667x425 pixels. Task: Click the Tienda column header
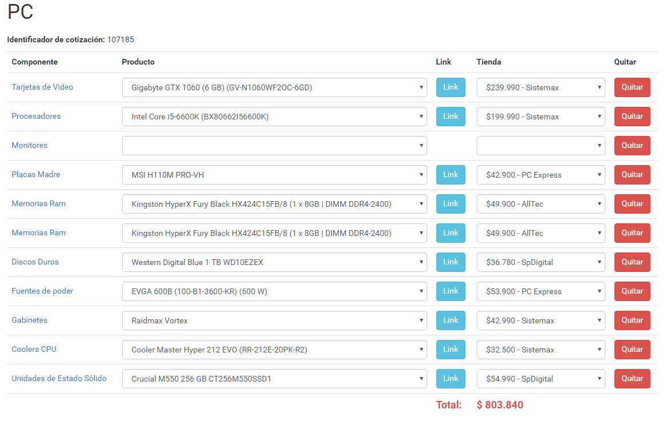489,62
